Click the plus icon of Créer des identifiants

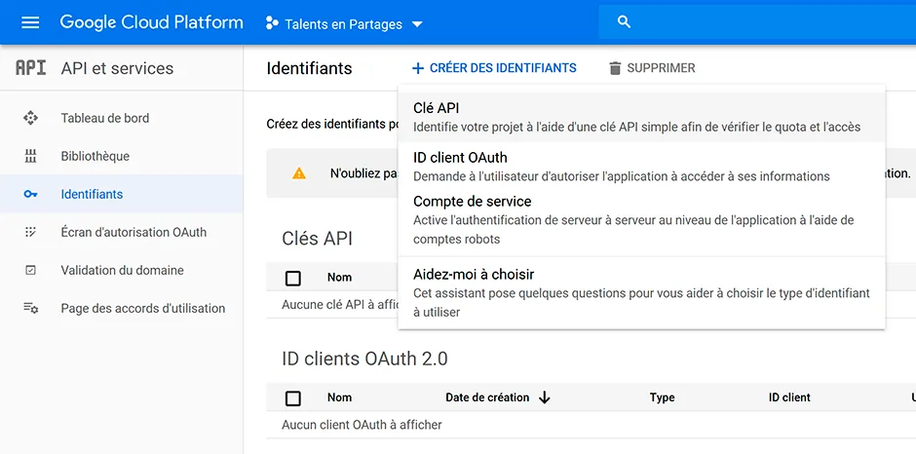pos(418,68)
